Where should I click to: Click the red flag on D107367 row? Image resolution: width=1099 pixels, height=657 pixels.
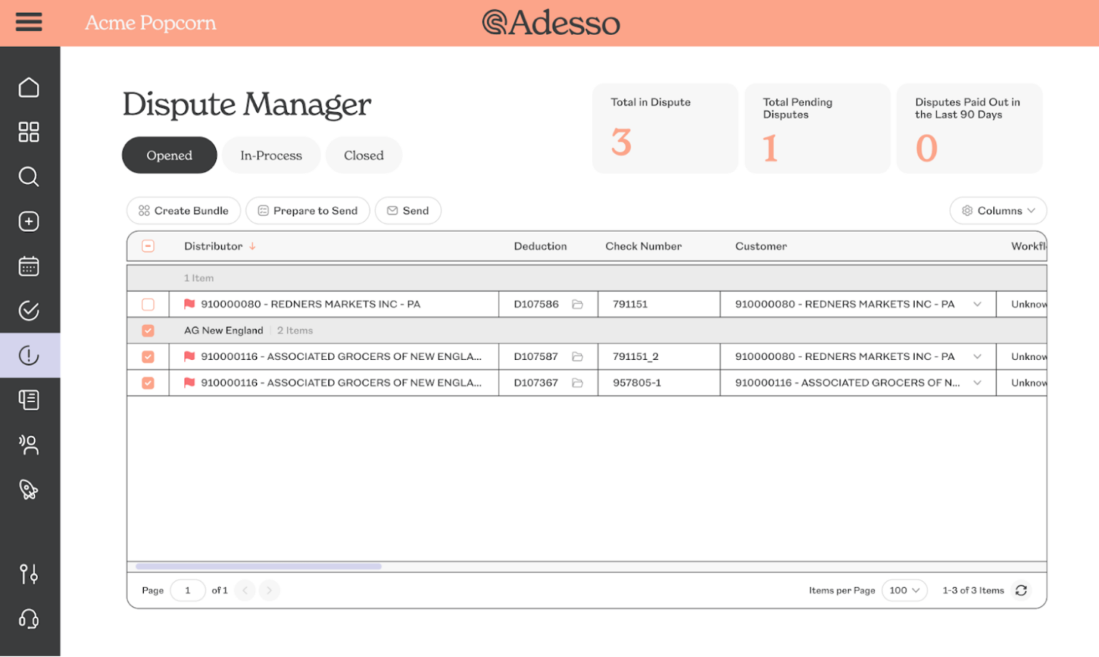pyautogui.click(x=190, y=383)
